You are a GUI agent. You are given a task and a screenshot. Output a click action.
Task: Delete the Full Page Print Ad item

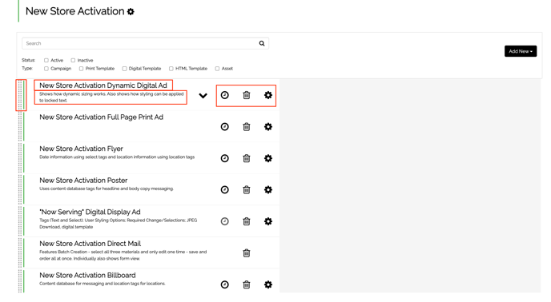tap(247, 126)
